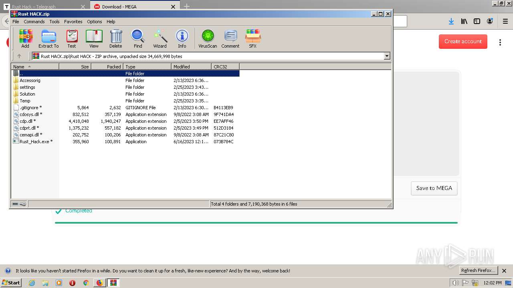Click the Save to MEGA button
This screenshot has width=513, height=288.
434,188
